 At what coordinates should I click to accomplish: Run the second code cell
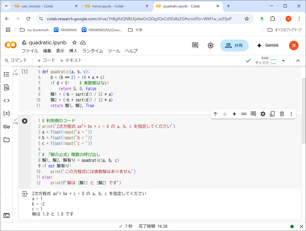point(25,121)
